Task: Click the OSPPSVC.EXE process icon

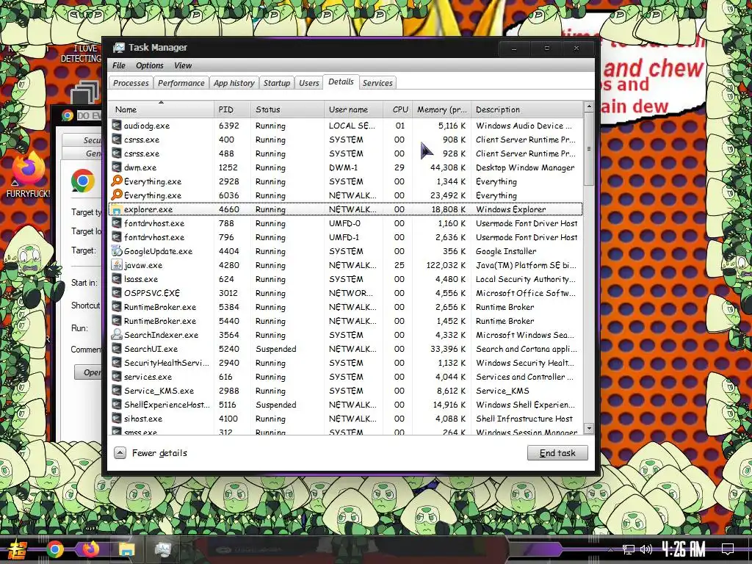Action: tap(117, 293)
